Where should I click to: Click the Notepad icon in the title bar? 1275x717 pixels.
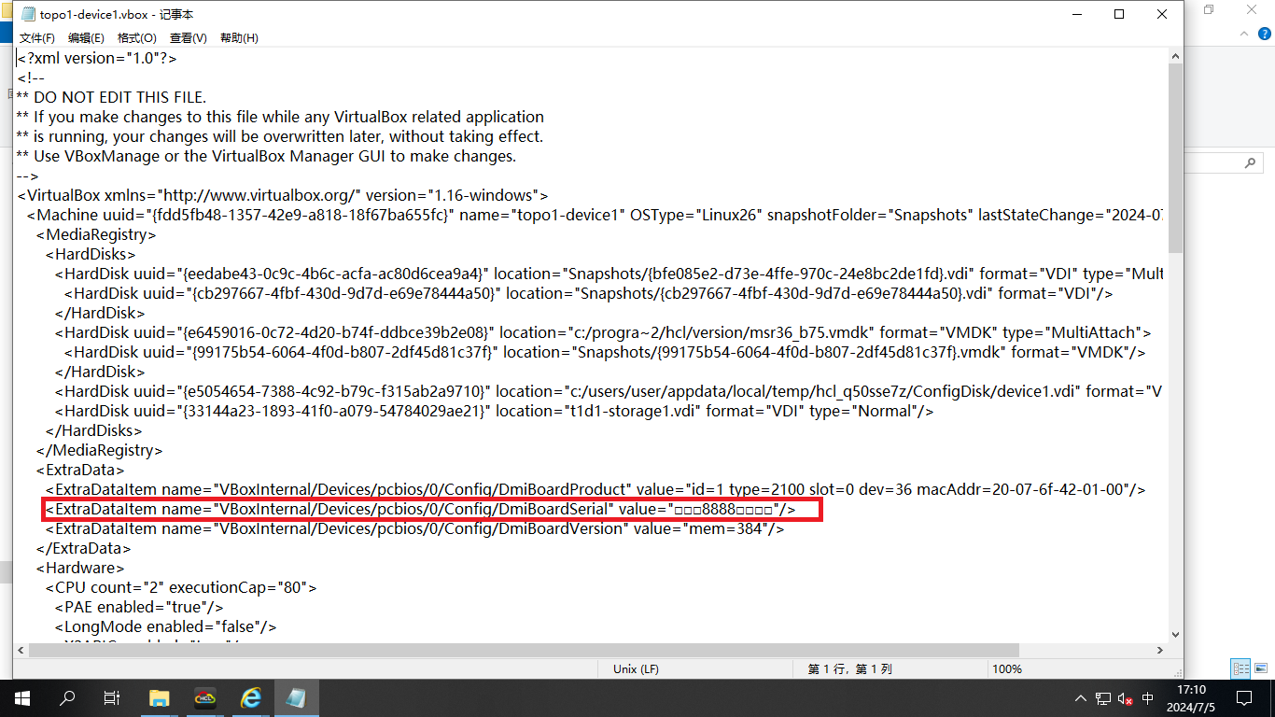28,15
